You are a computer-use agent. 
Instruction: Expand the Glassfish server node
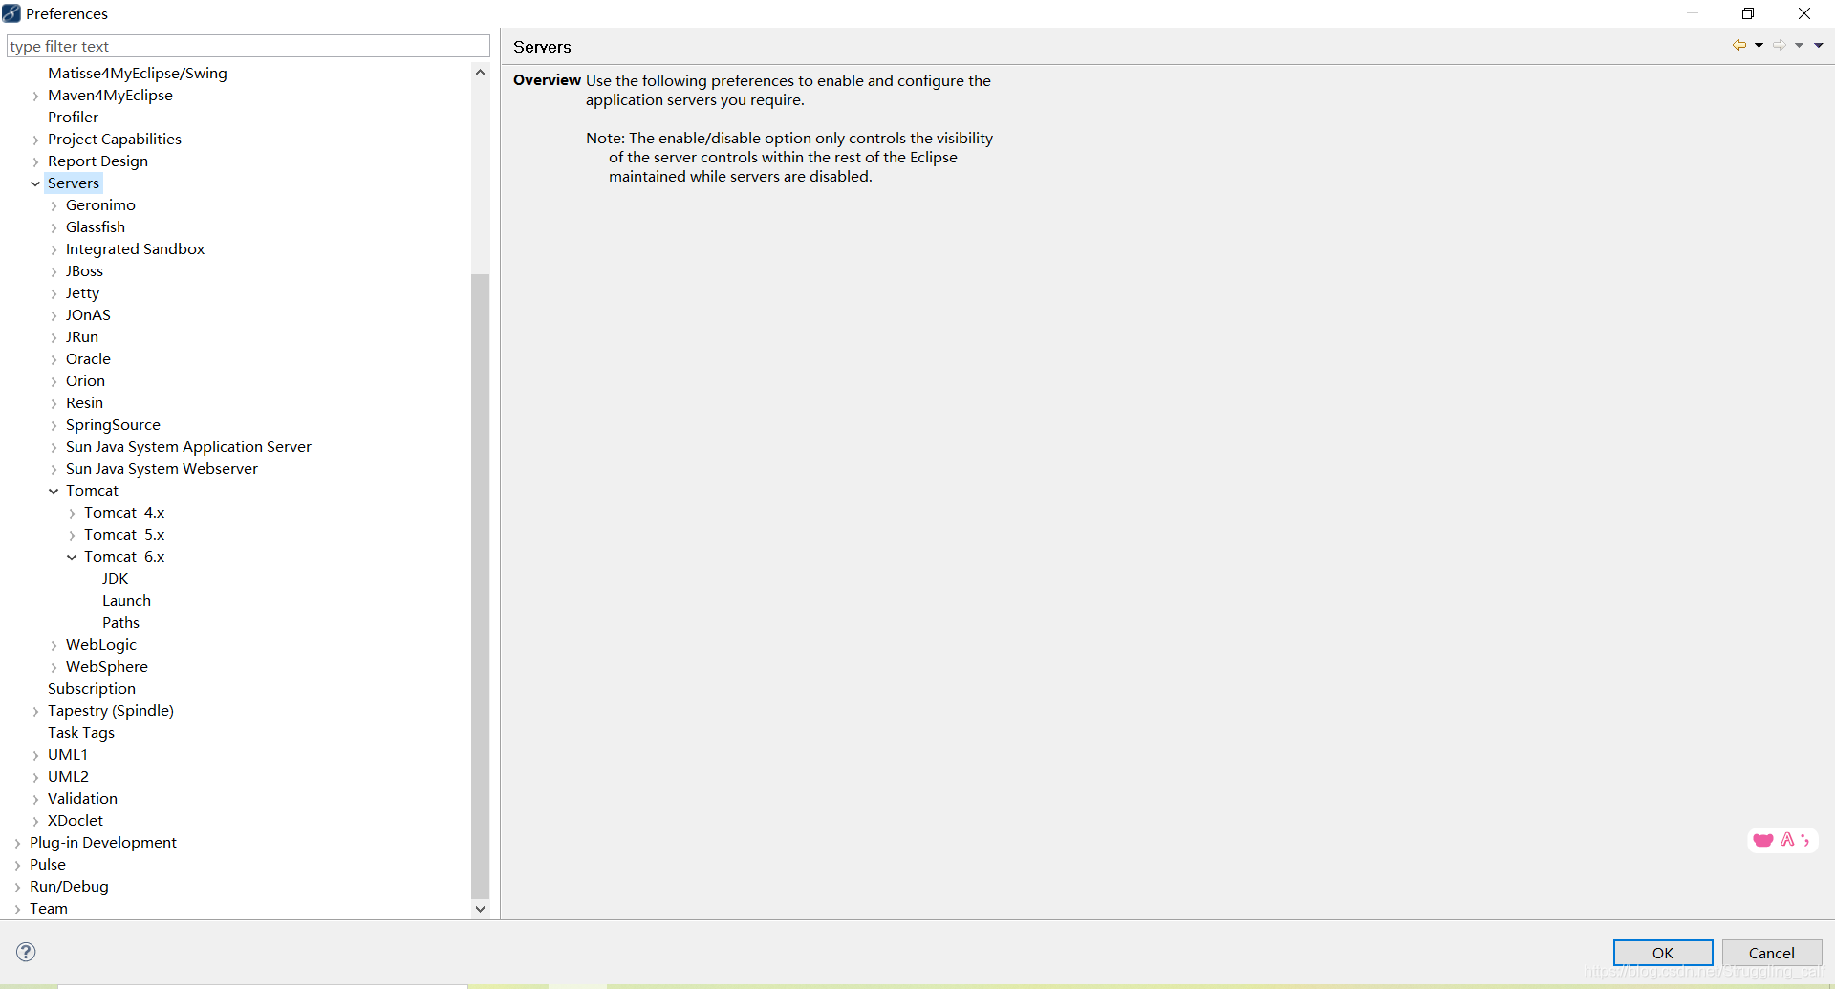(54, 227)
